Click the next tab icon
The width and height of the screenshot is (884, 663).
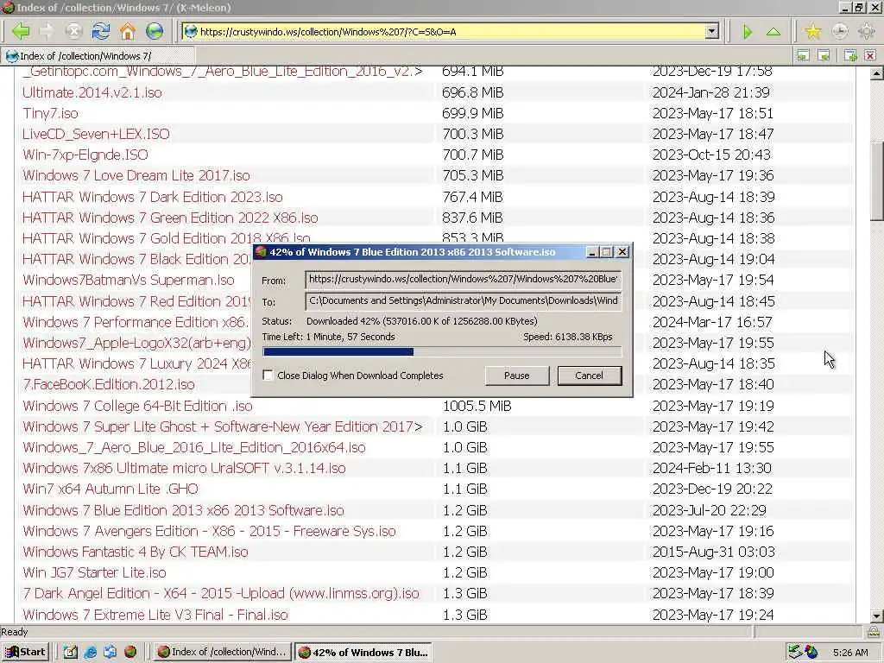[x=824, y=56]
